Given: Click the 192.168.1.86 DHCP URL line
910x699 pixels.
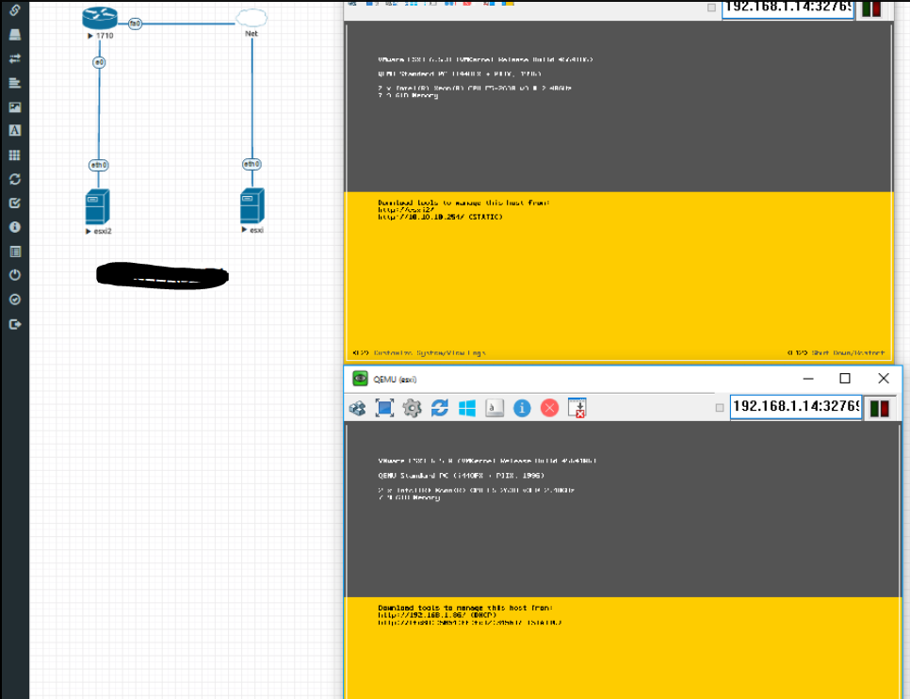Looking at the screenshot, I should tap(438, 615).
